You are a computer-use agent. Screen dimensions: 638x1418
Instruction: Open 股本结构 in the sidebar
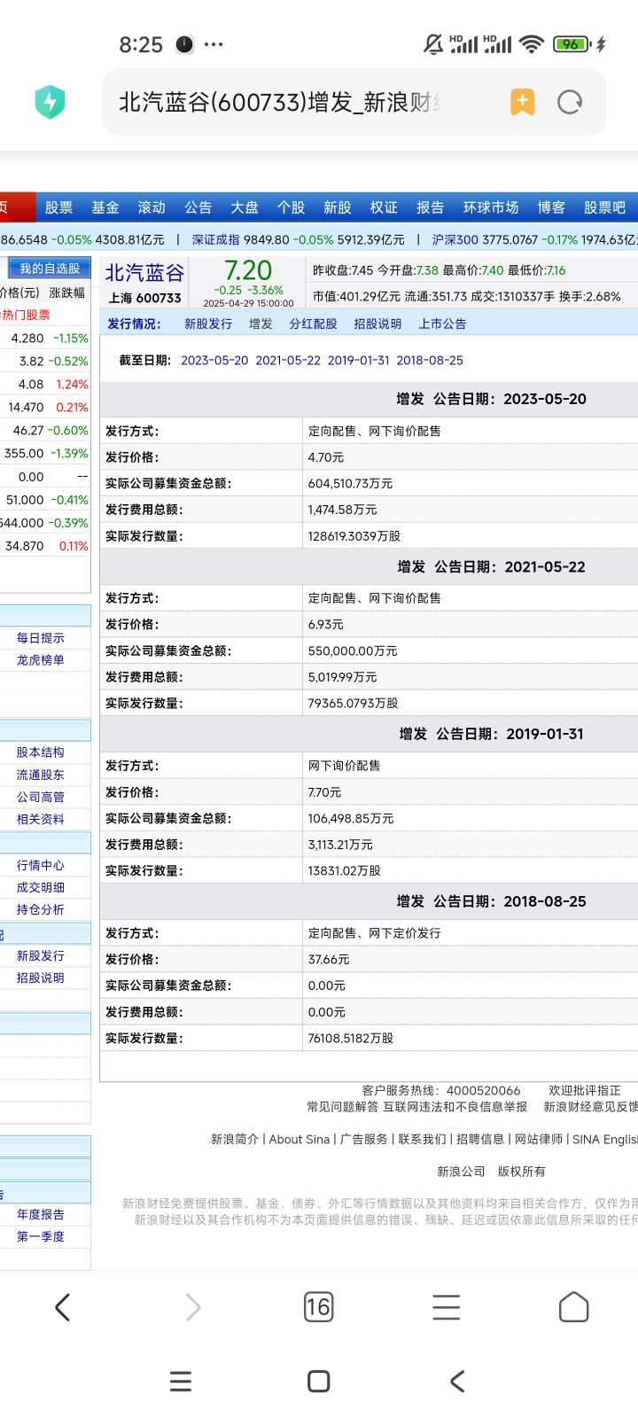click(40, 752)
